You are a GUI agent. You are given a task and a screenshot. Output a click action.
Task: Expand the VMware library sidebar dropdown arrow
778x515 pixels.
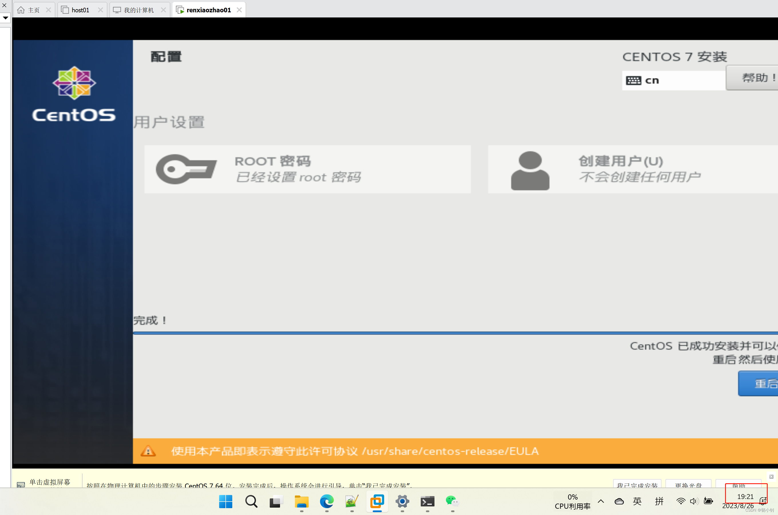tap(5, 18)
